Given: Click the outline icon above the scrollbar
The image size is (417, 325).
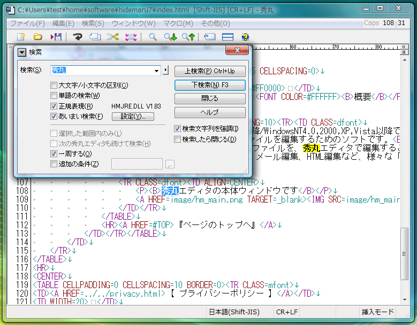Looking at the screenshot, I should click(x=404, y=52).
